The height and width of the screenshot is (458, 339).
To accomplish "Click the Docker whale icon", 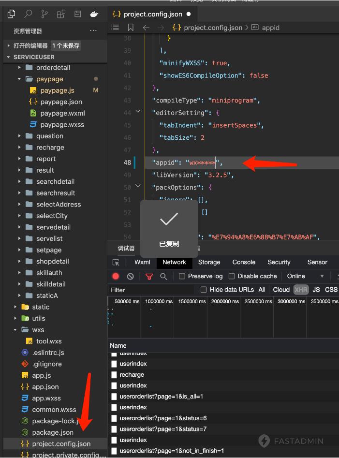I will click(95, 14).
